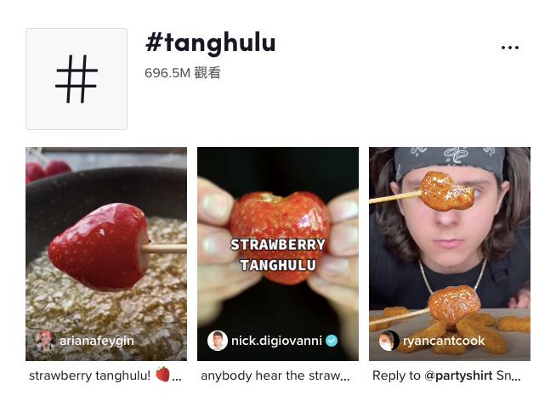Click the strawberry emoji in first caption
This screenshot has width=539, height=395.
162,375
